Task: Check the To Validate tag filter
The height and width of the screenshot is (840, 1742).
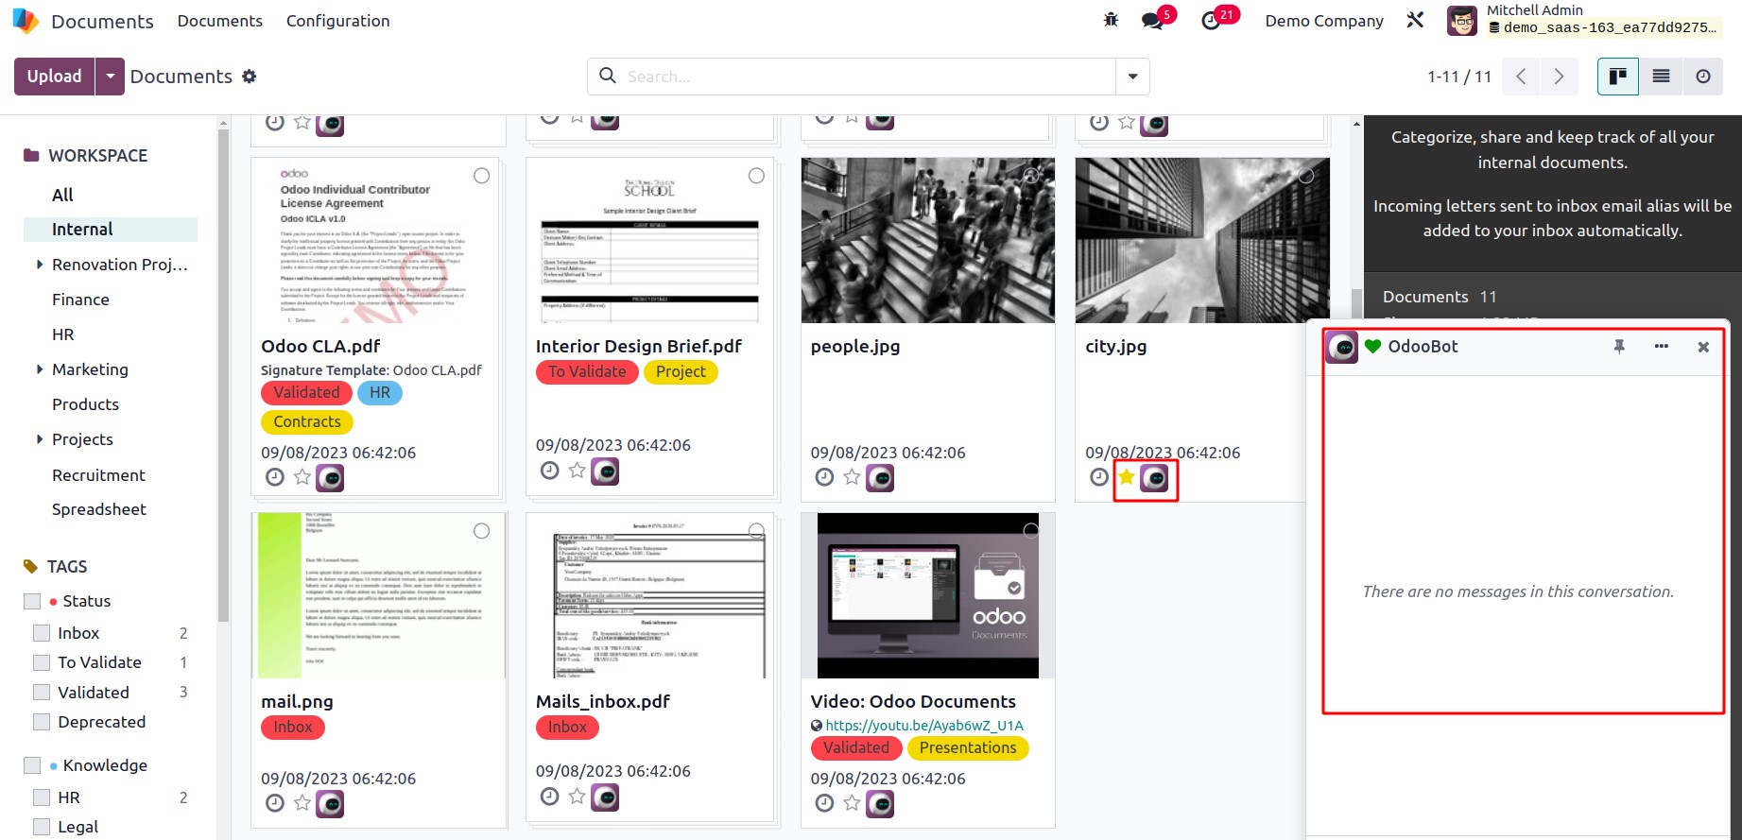Action: click(42, 662)
